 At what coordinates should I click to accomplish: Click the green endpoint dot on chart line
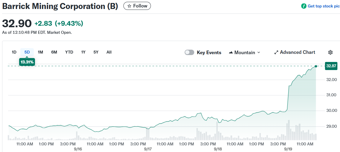(x=316, y=66)
